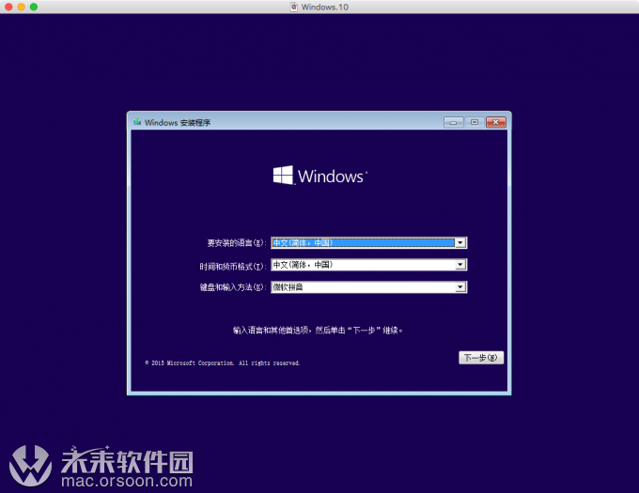
Task: Click the red macOS close window button
Action: pyautogui.click(x=8, y=7)
